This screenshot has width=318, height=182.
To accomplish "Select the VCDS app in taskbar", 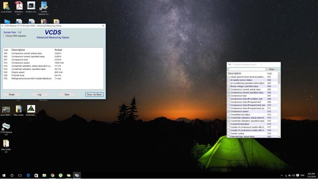I will coord(77,175).
